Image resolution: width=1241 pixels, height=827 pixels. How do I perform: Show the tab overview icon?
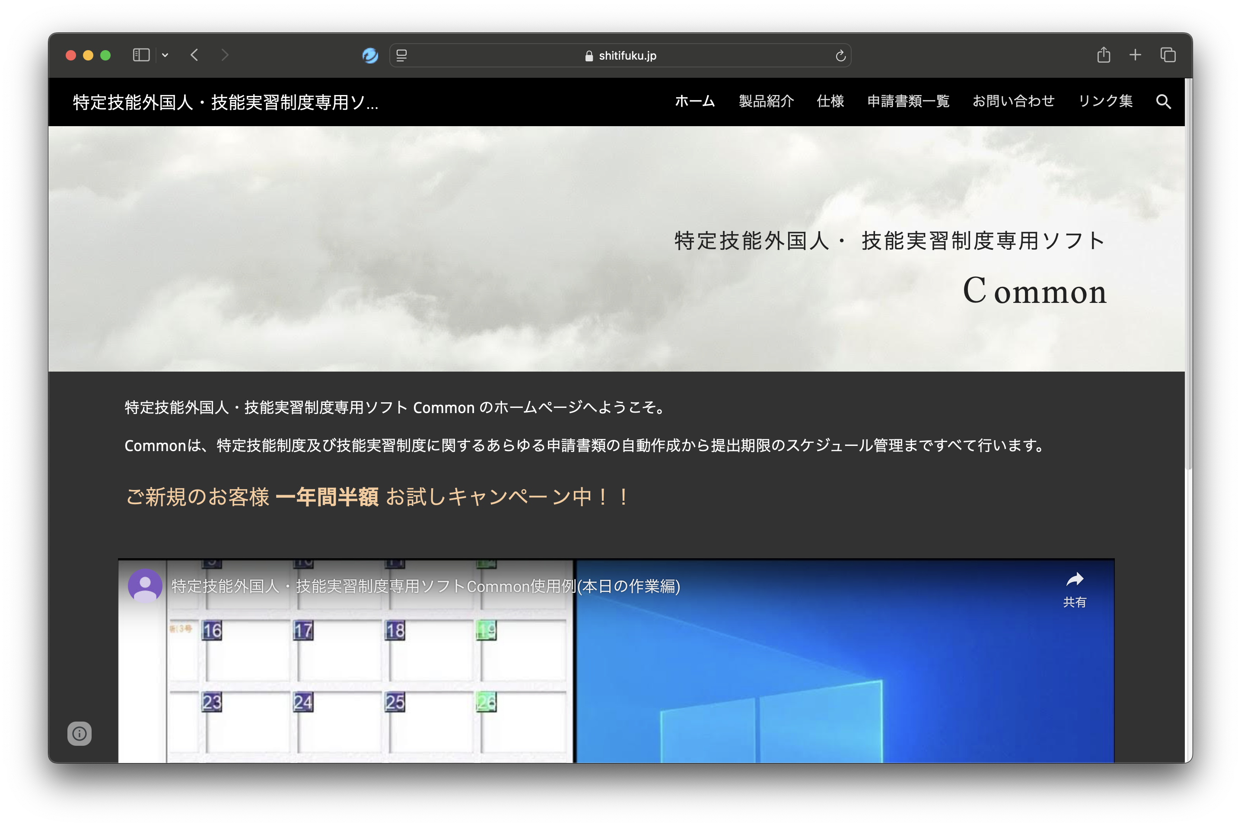click(x=1168, y=55)
